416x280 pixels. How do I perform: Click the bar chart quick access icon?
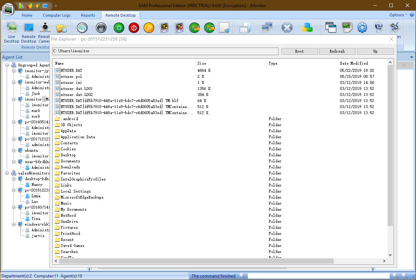[x=22, y=6]
